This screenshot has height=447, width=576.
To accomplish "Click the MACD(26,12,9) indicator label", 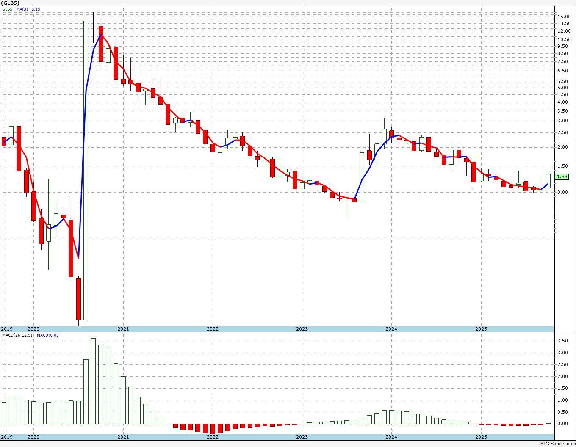I will 18,335.
